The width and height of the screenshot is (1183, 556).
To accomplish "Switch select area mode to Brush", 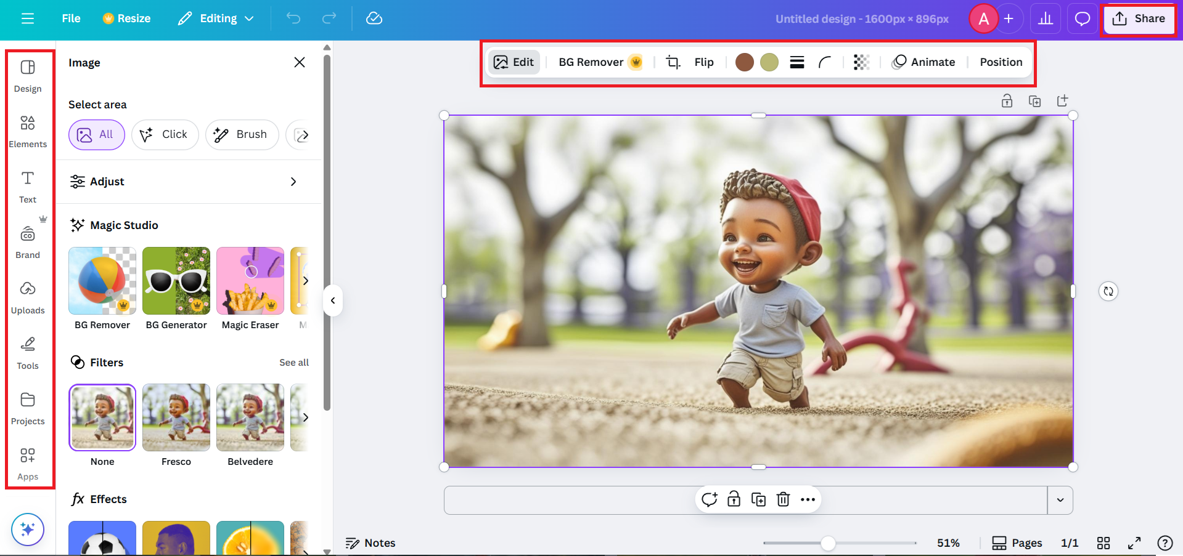I will pos(242,134).
